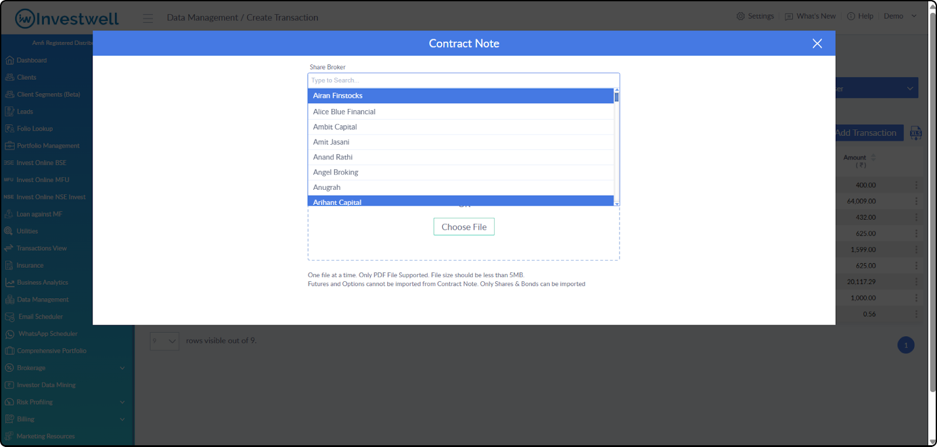Open row menu for 1,599.00 amount
Screen dimensions: 937x447
click(917, 250)
